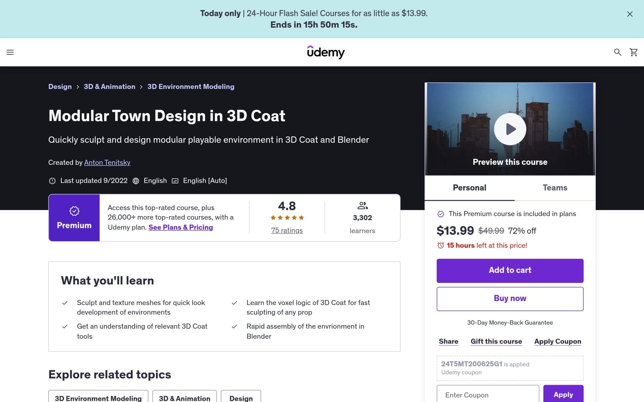The image size is (644, 402).
Task: Go to the Design breadcrumb
Action: [60, 87]
